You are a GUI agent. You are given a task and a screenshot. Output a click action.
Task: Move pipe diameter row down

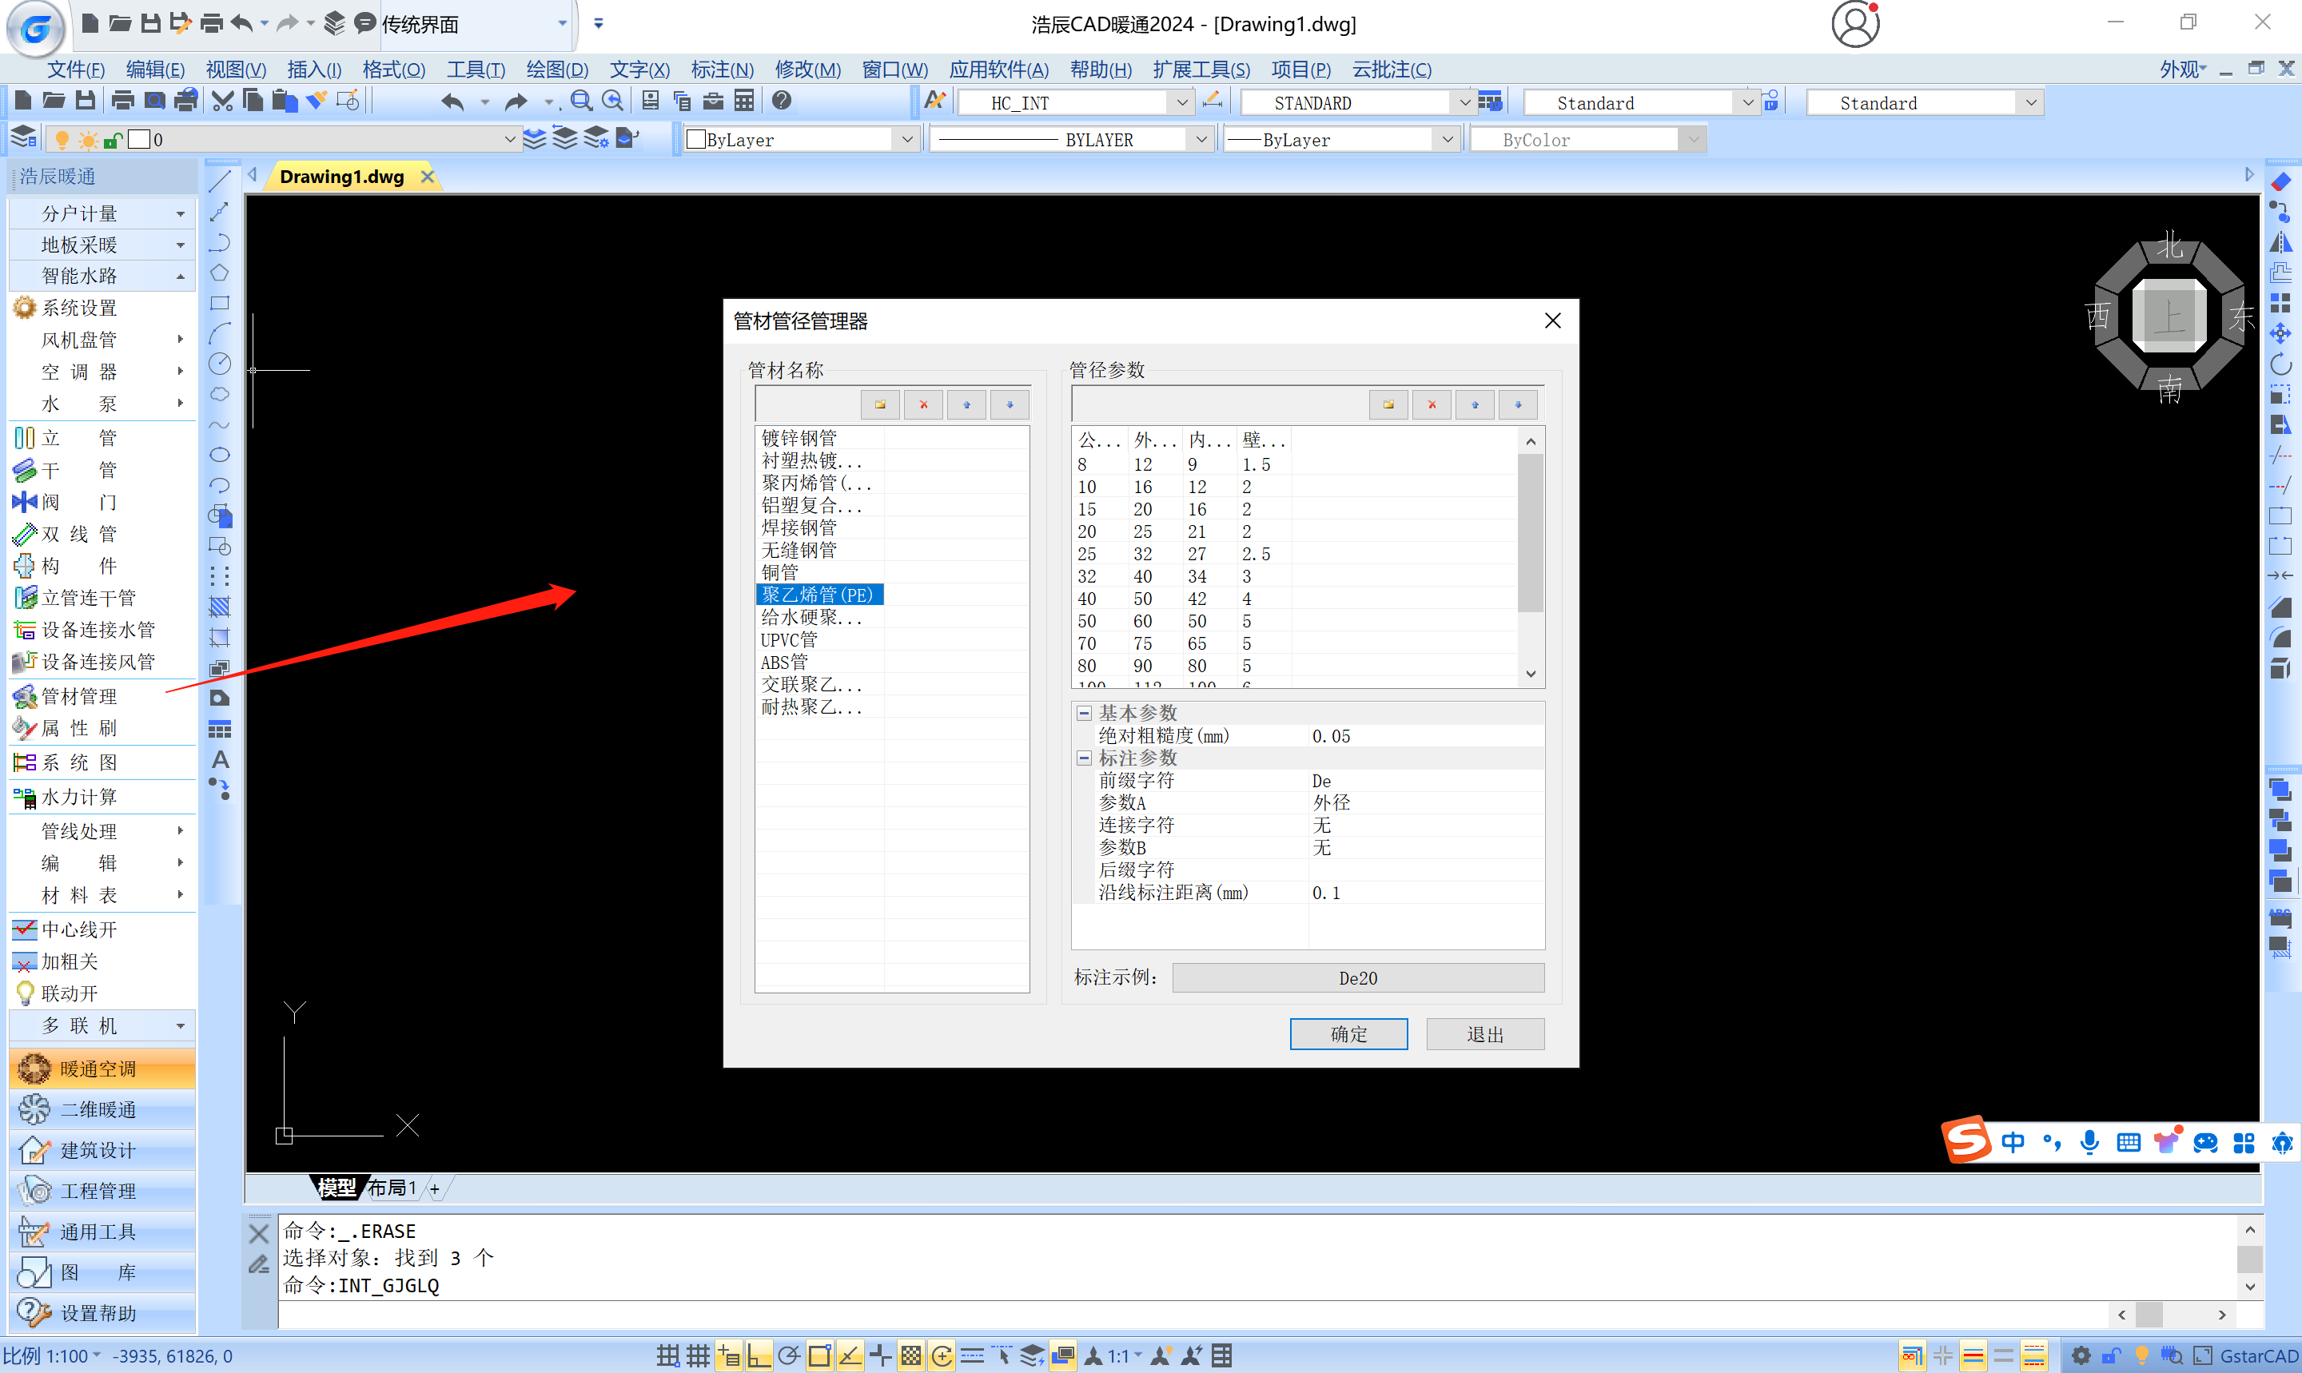1517,404
